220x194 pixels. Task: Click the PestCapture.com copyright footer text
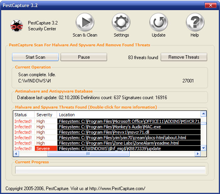click(75, 189)
